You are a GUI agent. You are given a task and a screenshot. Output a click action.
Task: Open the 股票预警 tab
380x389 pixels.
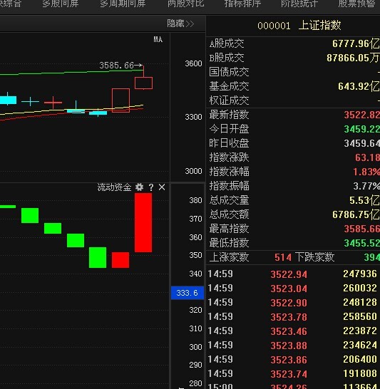[356, 4]
